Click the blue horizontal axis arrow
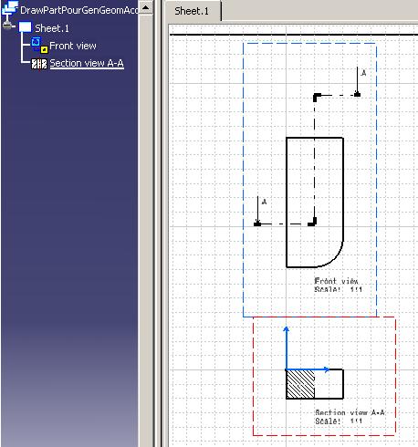The width and height of the screenshot is (418, 447). (308, 369)
